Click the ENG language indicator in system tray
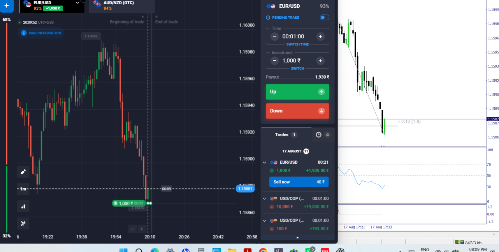499x252 pixels. 425,250
